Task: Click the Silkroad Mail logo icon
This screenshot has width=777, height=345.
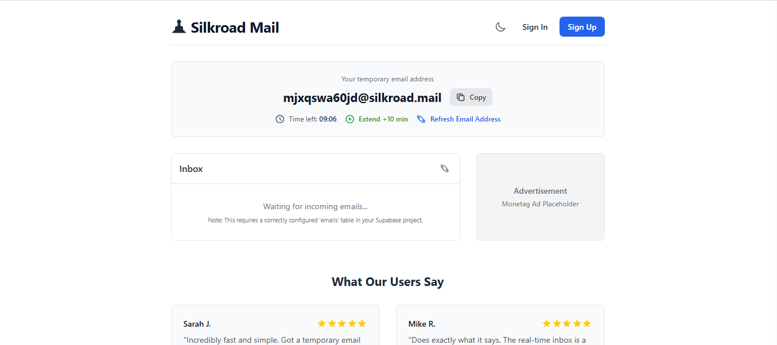Action: click(x=178, y=26)
